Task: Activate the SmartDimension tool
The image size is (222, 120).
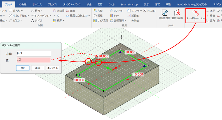Action: (196, 15)
